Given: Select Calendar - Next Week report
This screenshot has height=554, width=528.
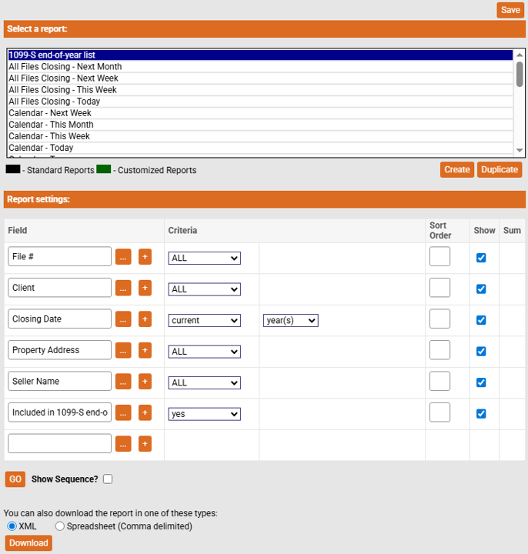Looking at the screenshot, I should [x=260, y=113].
